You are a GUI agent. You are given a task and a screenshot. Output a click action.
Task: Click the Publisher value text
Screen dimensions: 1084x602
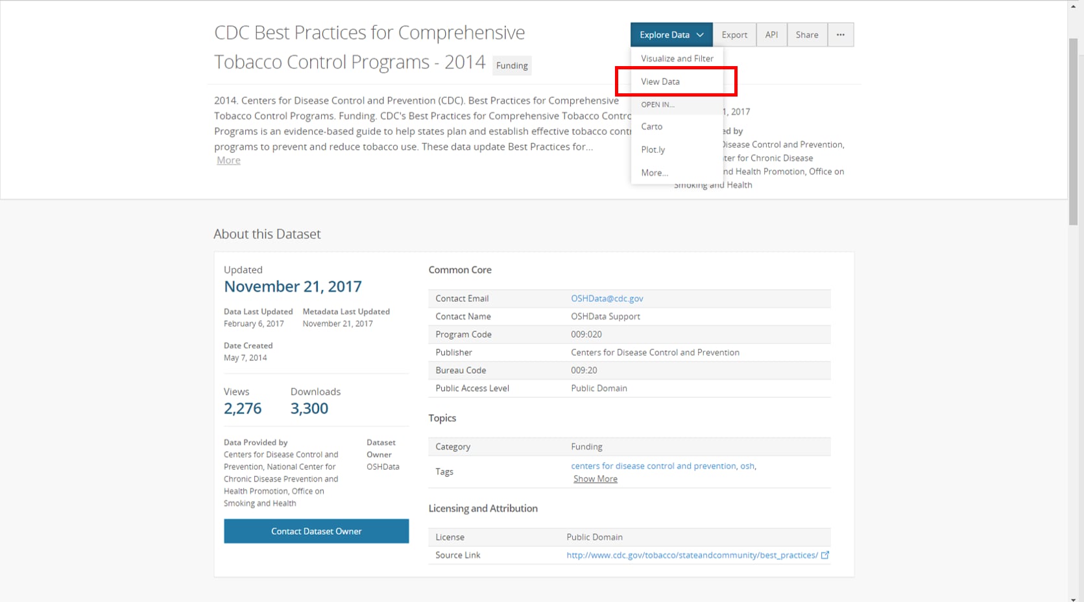coord(655,353)
